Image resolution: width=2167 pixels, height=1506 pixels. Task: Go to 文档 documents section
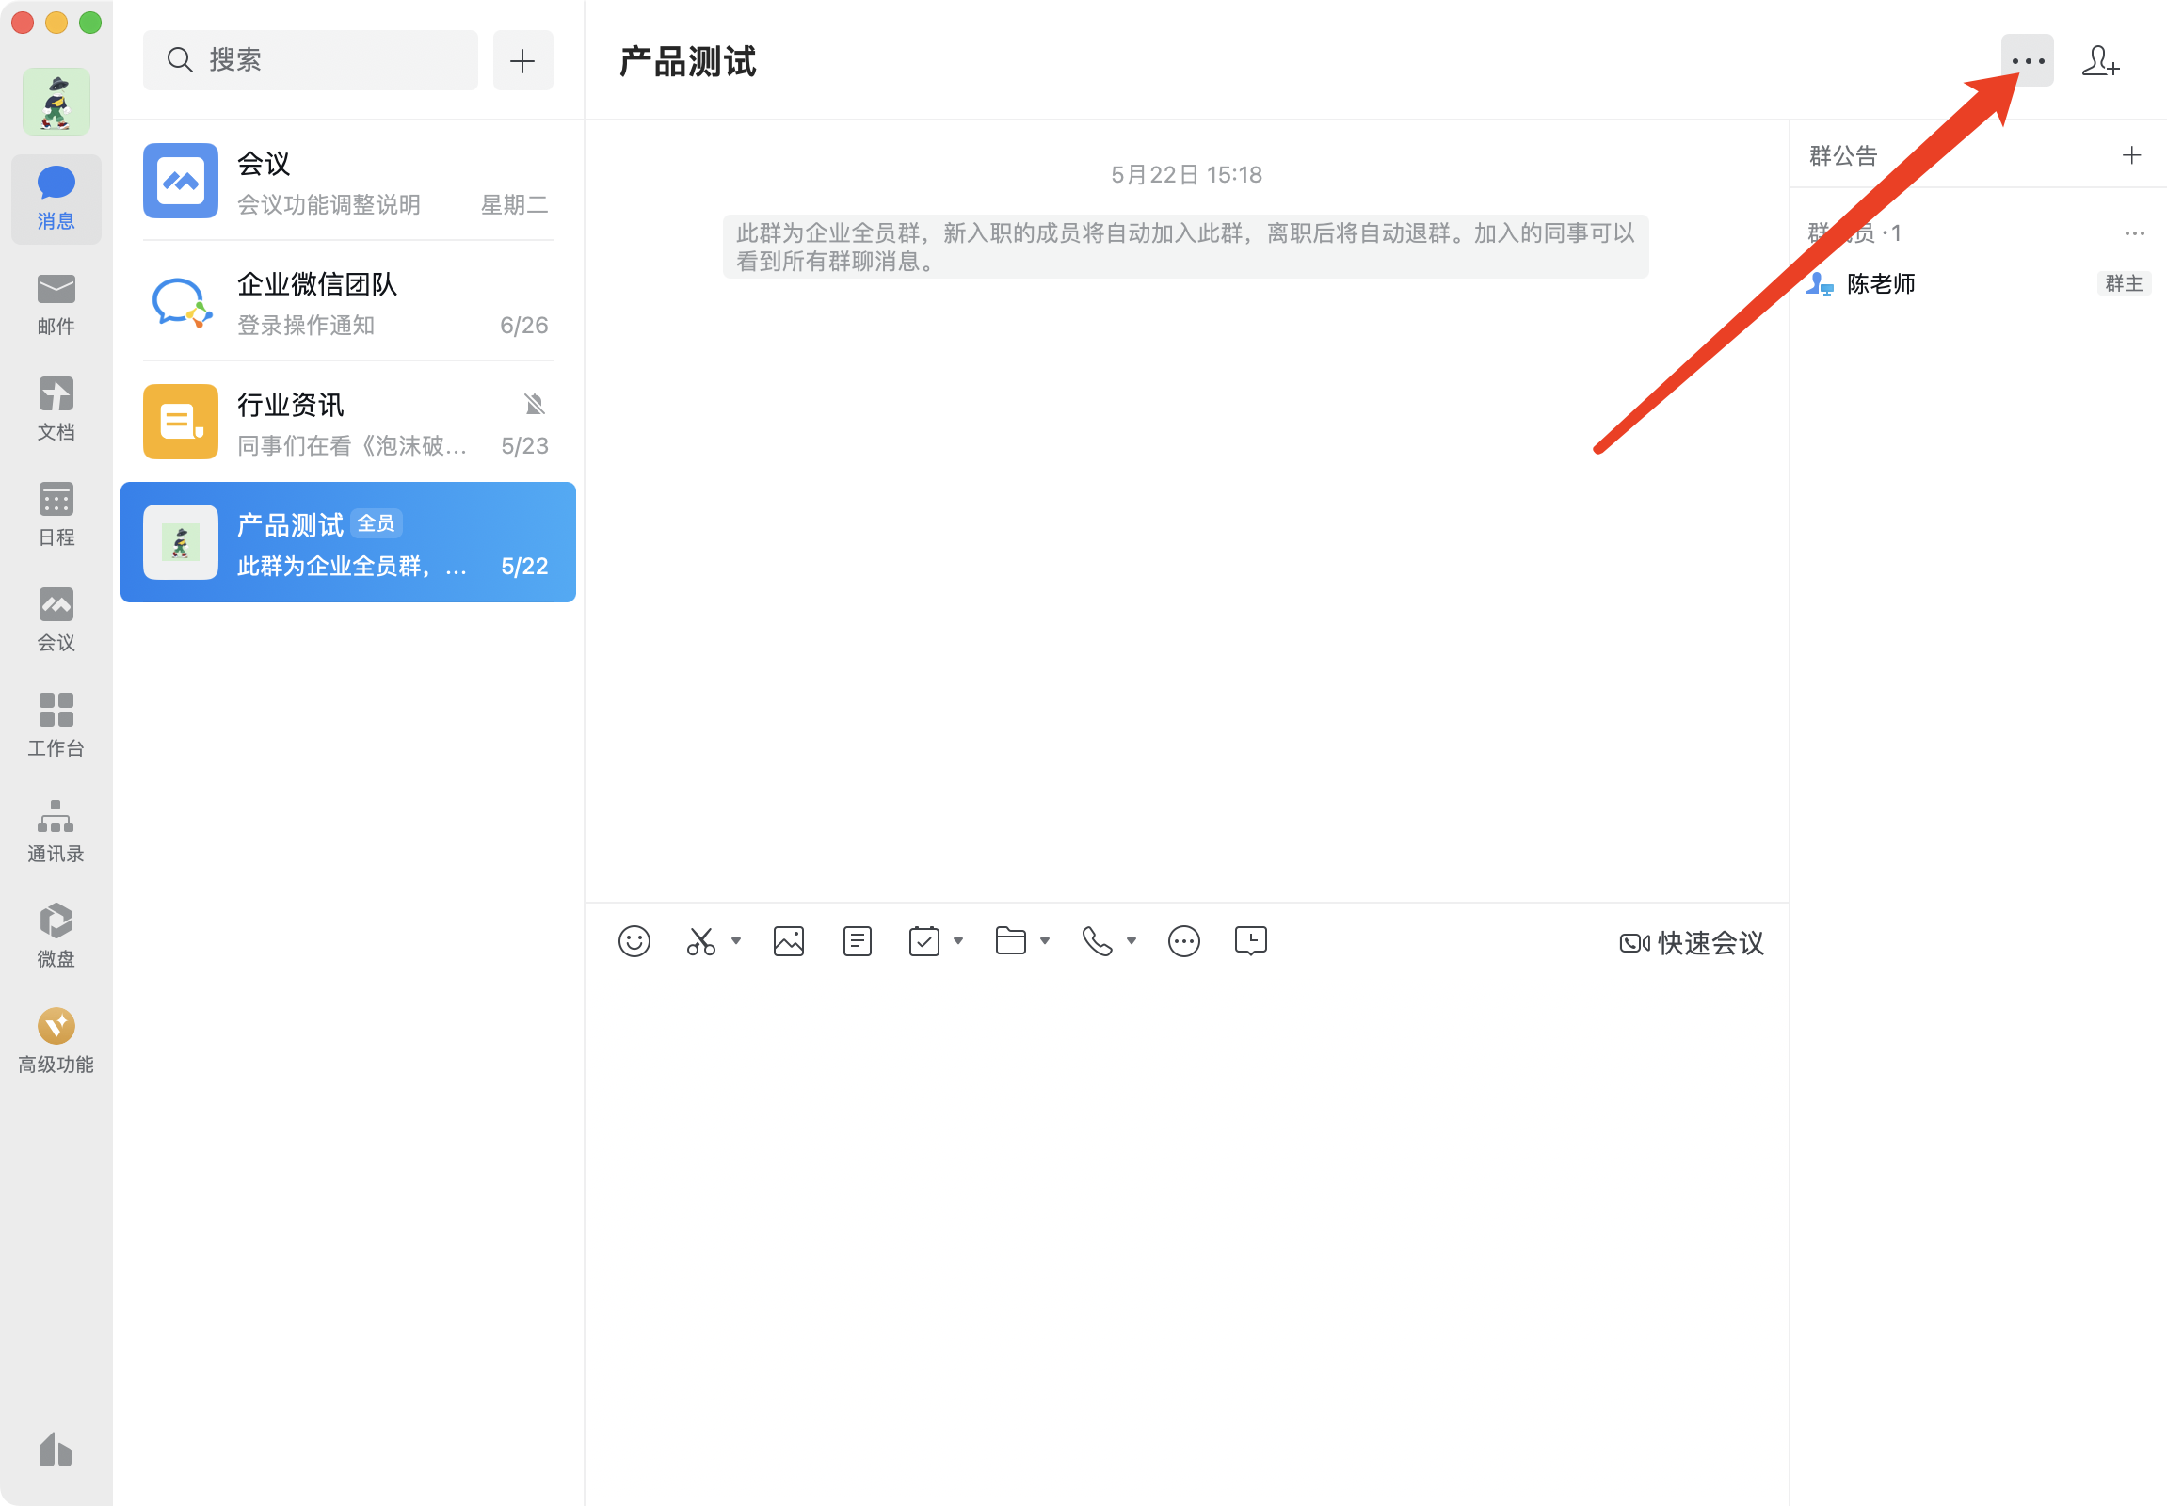(x=56, y=409)
